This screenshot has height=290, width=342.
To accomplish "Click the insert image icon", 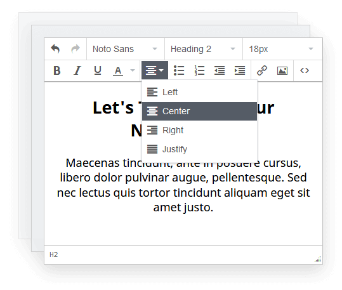I will pyautogui.click(x=282, y=70).
